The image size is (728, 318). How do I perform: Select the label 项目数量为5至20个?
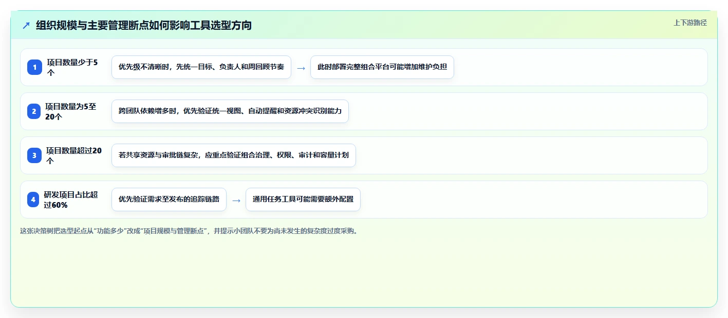click(x=71, y=111)
